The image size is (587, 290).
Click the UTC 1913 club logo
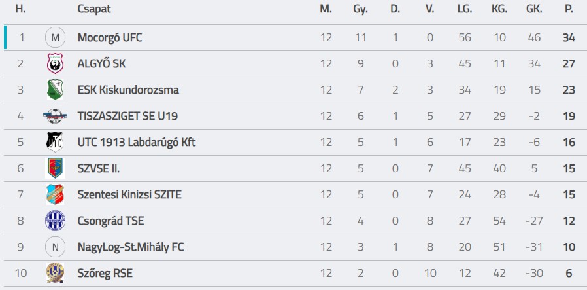point(55,142)
